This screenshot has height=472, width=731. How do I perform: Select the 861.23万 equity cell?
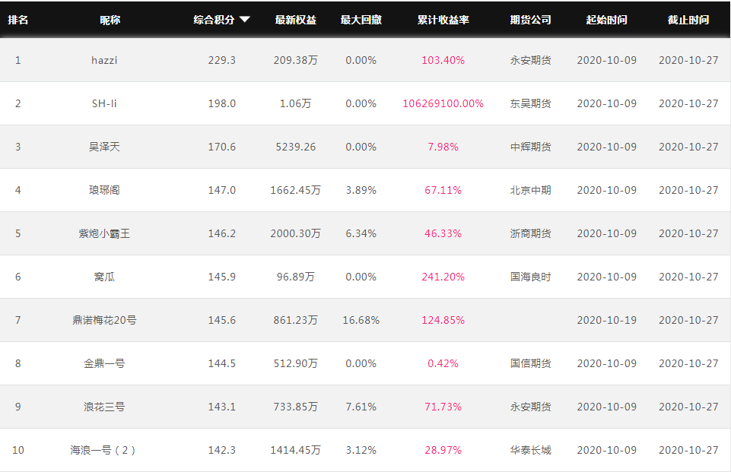pos(296,320)
